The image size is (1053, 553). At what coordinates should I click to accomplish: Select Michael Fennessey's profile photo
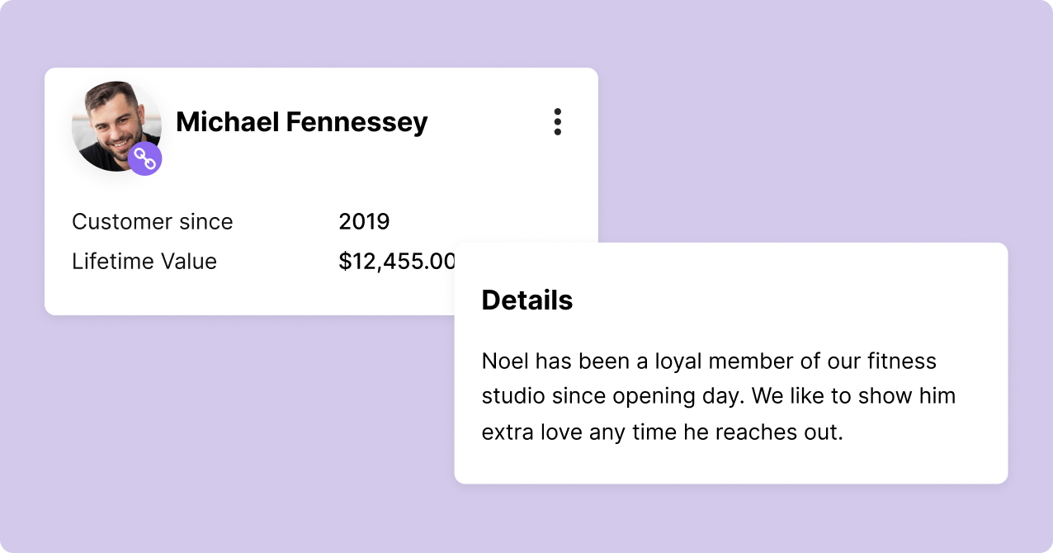(115, 122)
